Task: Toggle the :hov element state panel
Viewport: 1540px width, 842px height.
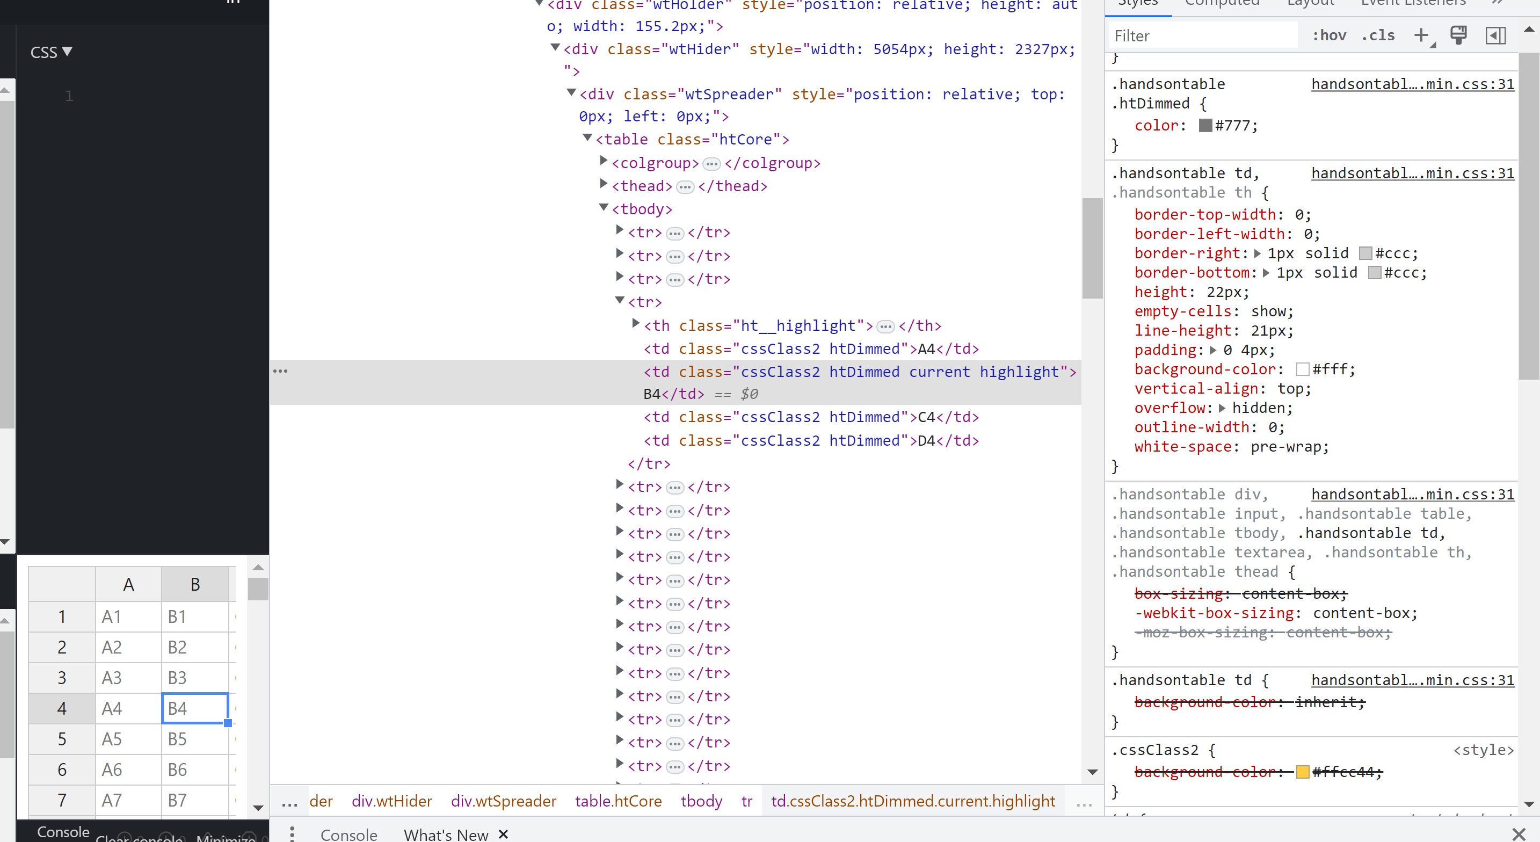Action: coord(1329,35)
